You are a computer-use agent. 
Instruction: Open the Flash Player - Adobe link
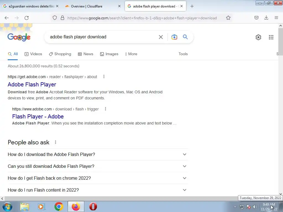click(x=38, y=116)
